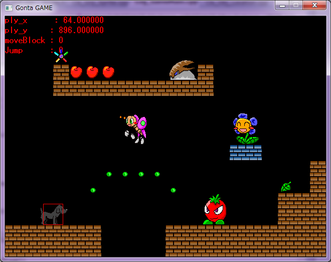Click the ply_y debug value text

83,31
